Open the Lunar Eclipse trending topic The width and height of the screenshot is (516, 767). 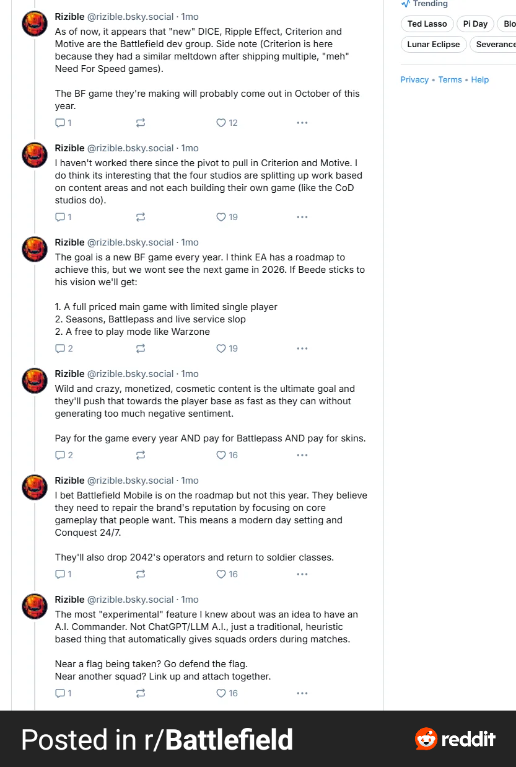(433, 45)
